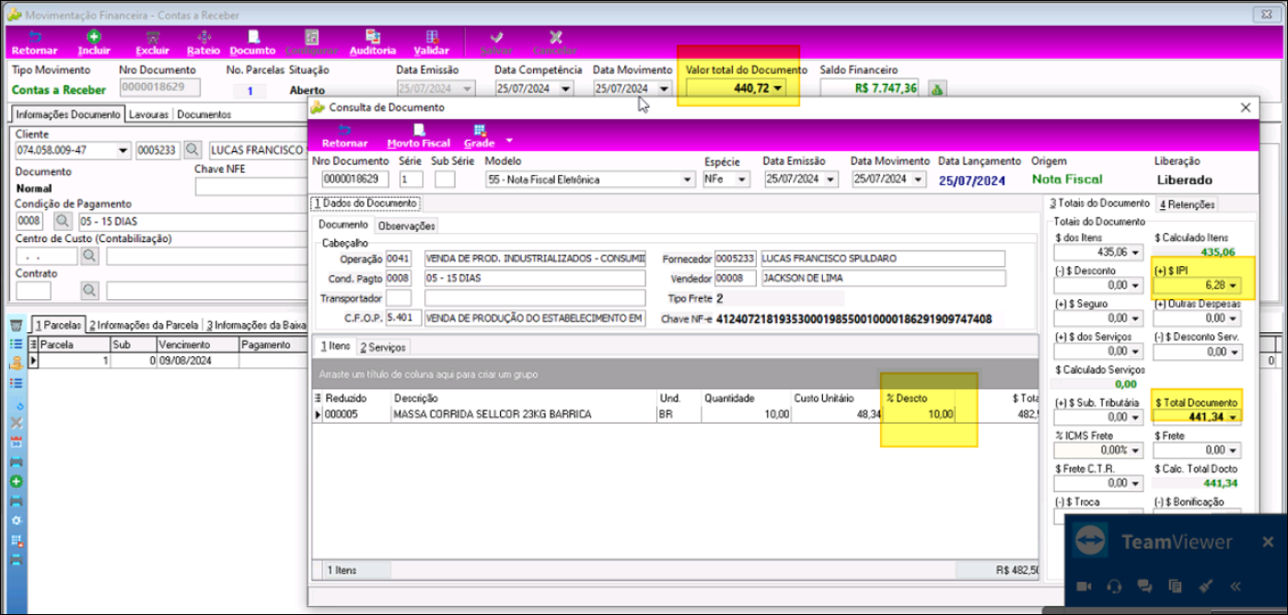Click the Contrato search magnifier

tap(90, 291)
